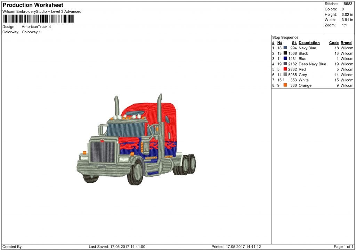Click the zoom value '1:1'
356x250 pixels.
[x=345, y=25]
